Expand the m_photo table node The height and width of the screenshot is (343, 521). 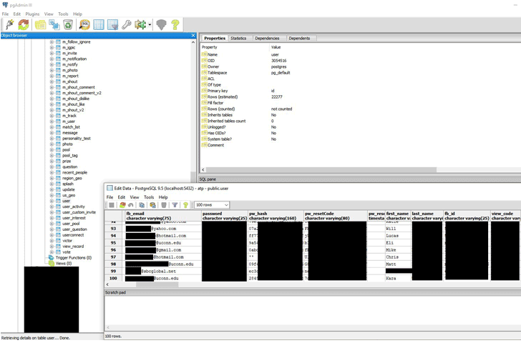52,70
